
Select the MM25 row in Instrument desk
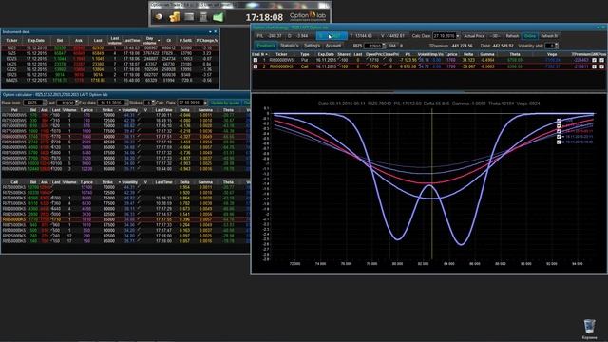[110, 80]
